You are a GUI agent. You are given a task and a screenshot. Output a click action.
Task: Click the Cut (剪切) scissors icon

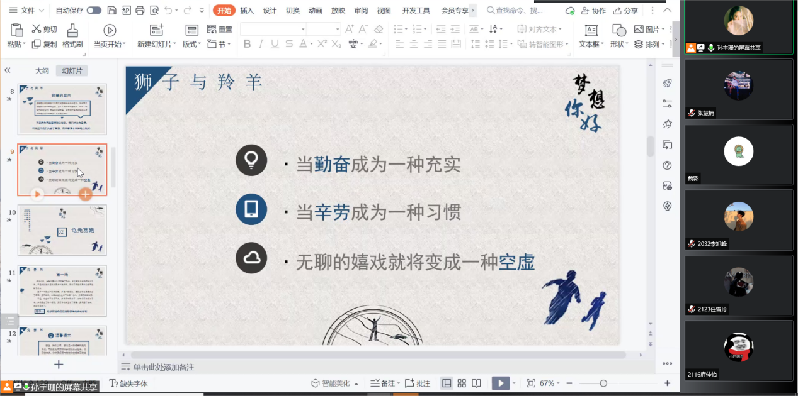point(37,29)
